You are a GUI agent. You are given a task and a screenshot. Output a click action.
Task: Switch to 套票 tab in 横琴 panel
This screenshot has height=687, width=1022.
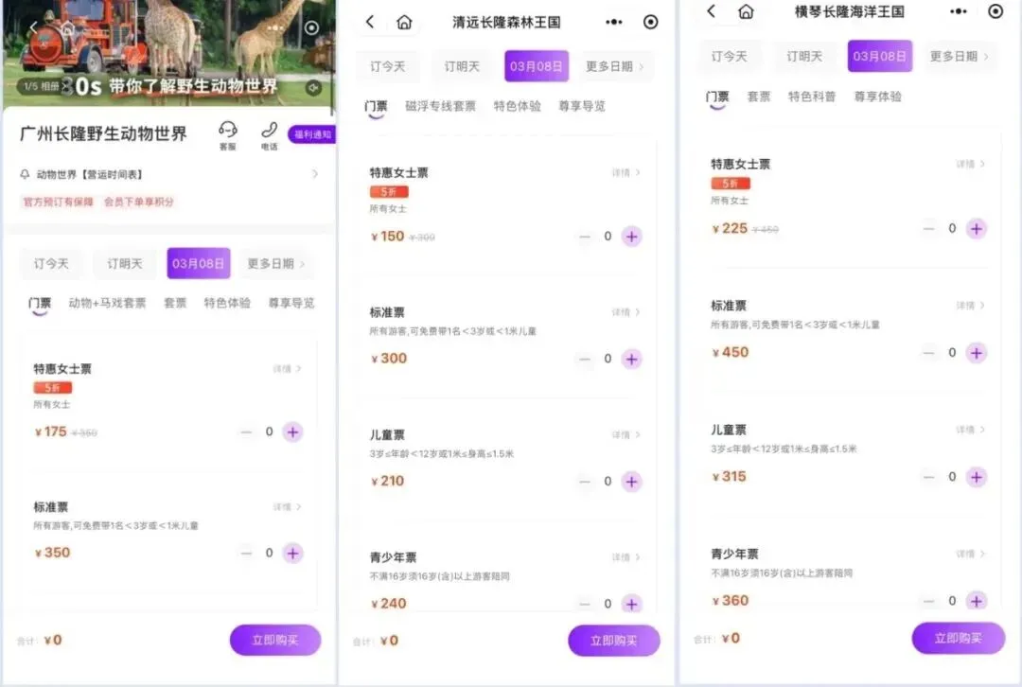point(759,97)
